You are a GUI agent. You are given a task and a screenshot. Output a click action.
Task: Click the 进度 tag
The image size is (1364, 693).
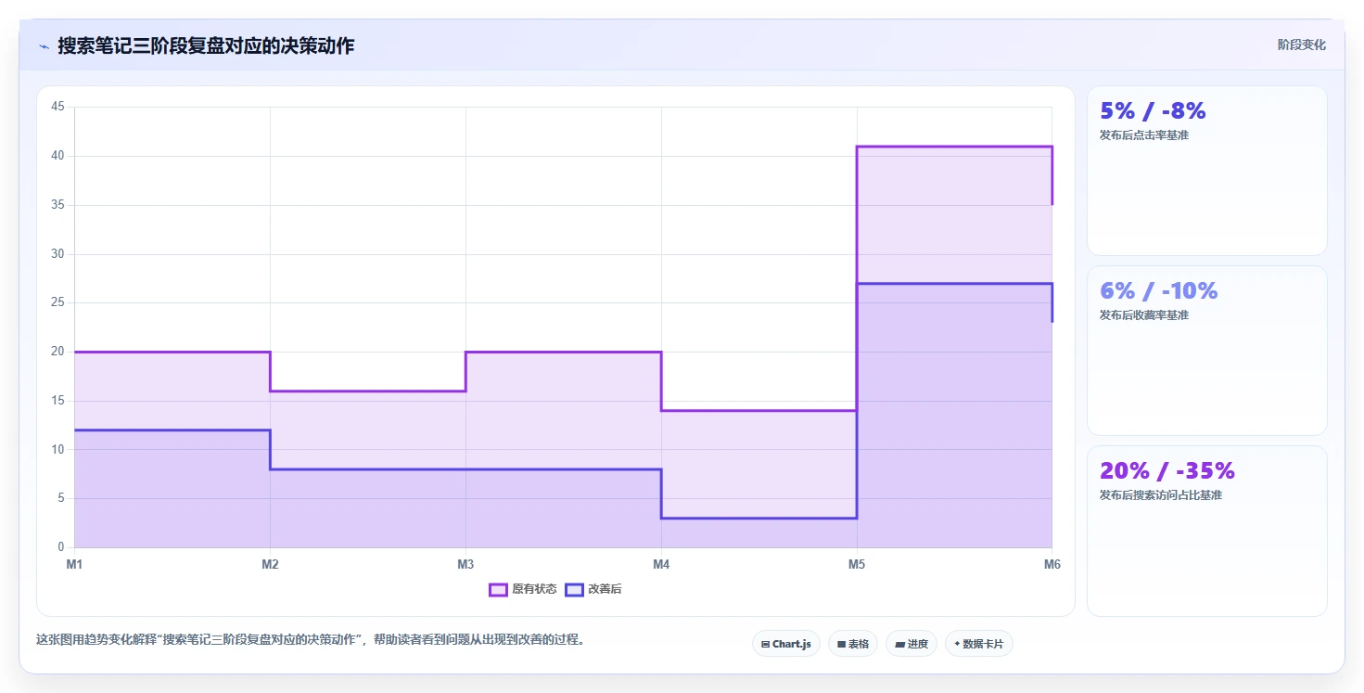(x=911, y=644)
